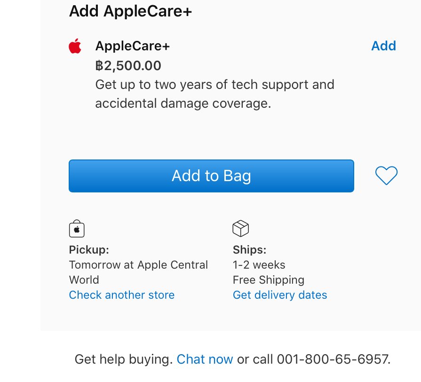Click the Pickup: label
The image size is (421, 382).
89,250
